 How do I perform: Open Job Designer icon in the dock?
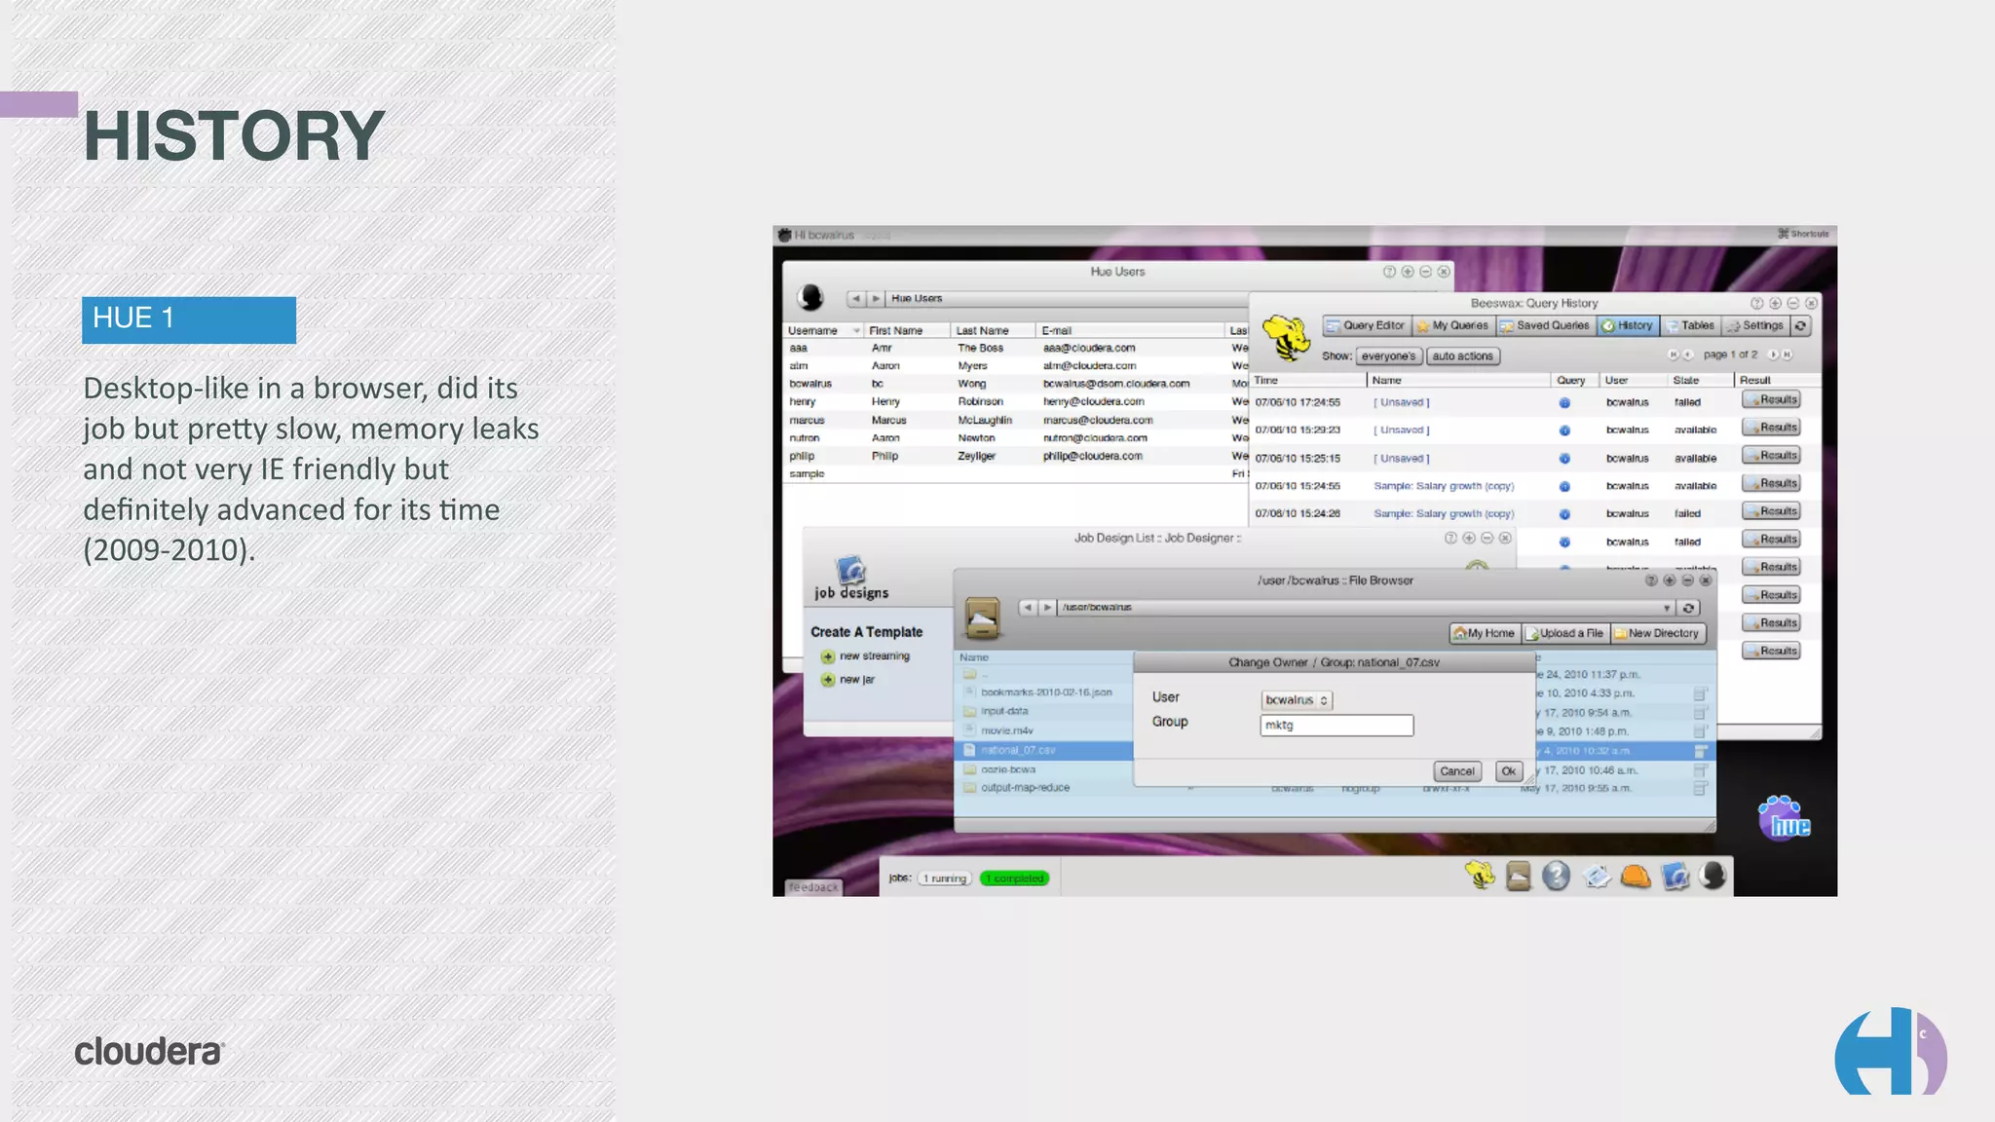pos(1675,876)
